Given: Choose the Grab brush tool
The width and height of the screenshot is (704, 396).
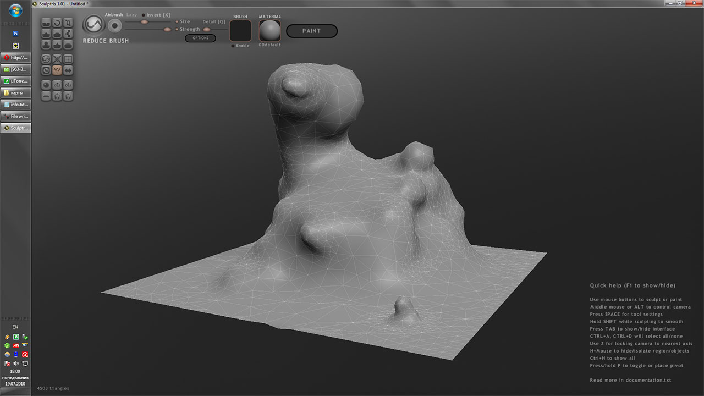Looking at the screenshot, I should pyautogui.click(x=68, y=34).
